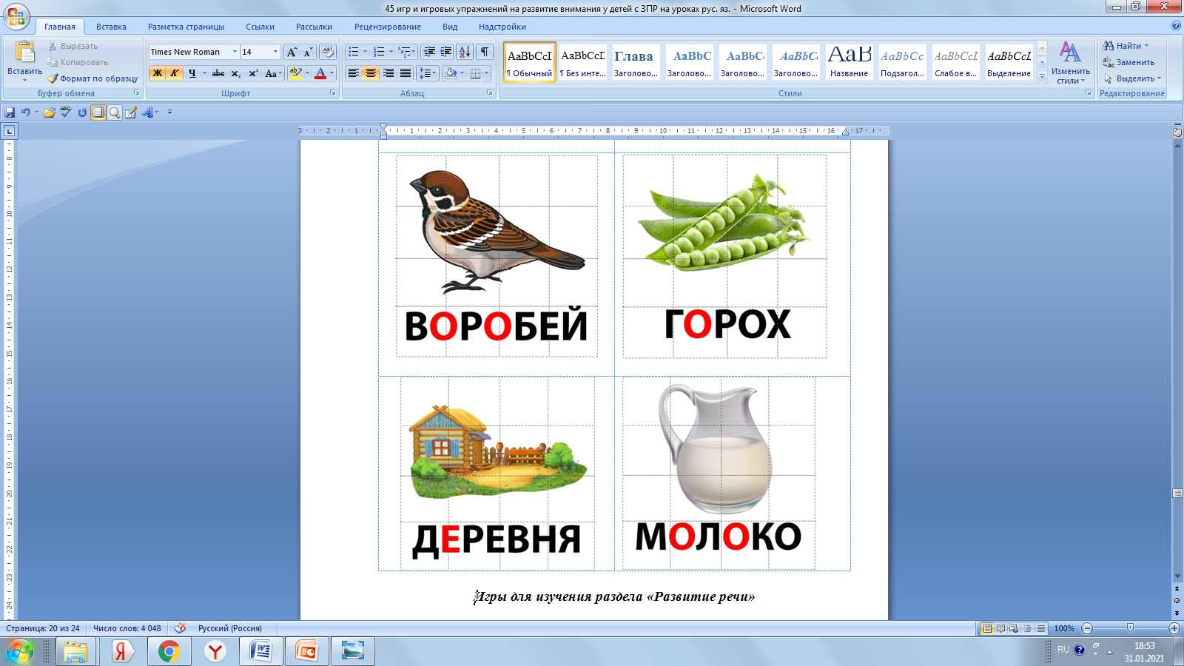Toggle superscript formatting
Image resolution: width=1184 pixels, height=666 pixels.
(x=253, y=73)
